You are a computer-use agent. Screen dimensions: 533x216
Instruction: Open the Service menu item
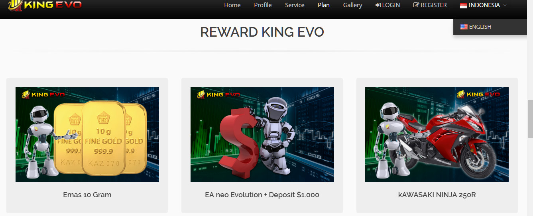point(295,5)
